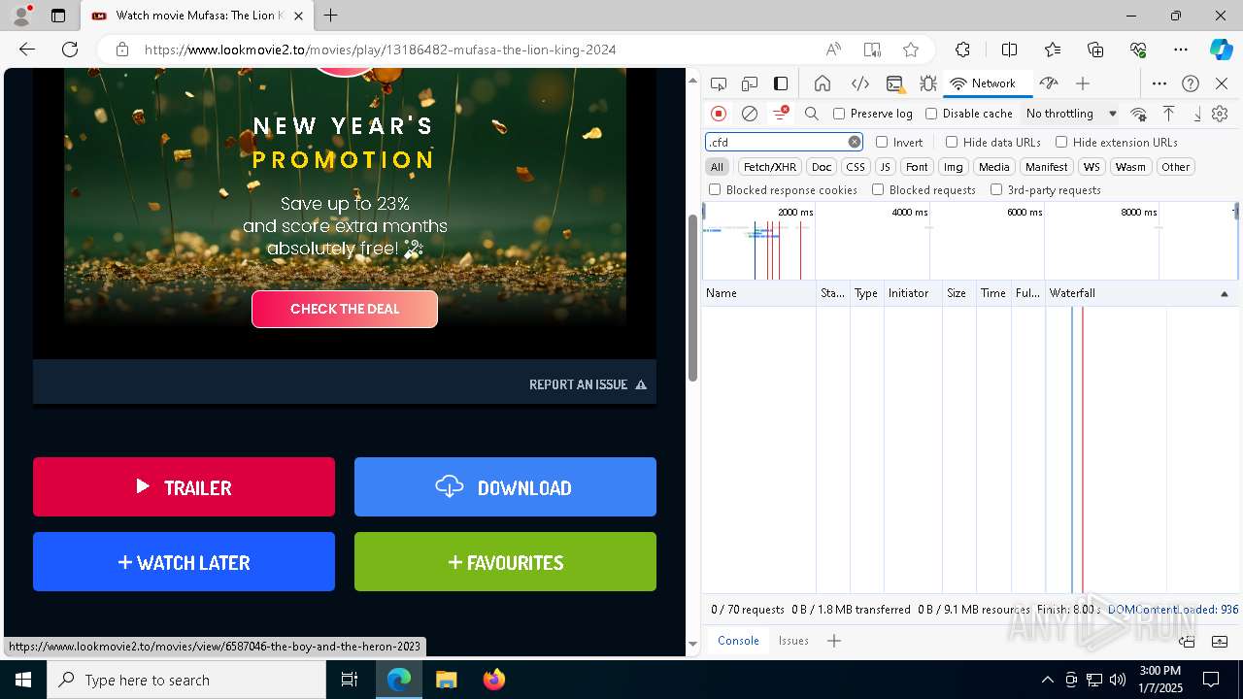
Task: Enable Hide data URLs
Action: pyautogui.click(x=952, y=142)
